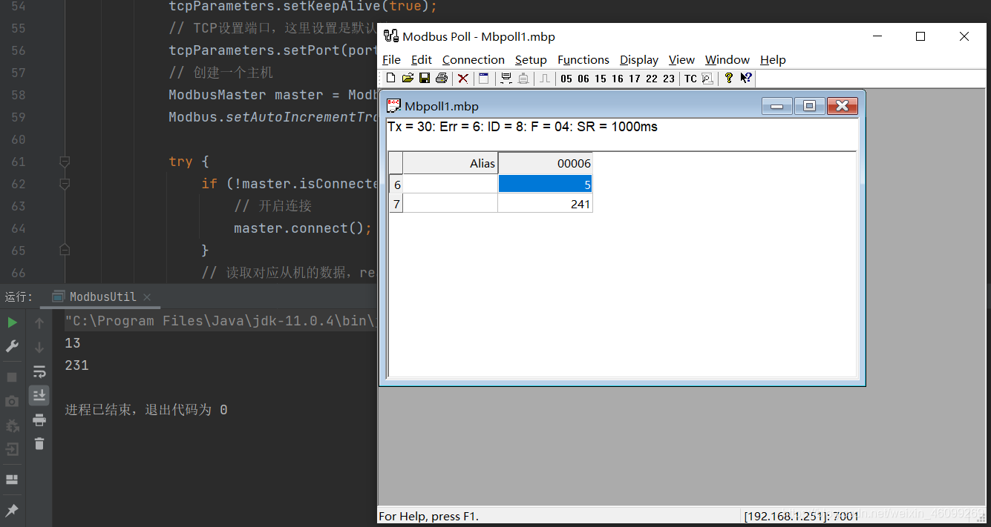Select the ModbusUtil run tab
This screenshot has width=991, height=527.
pos(102,296)
